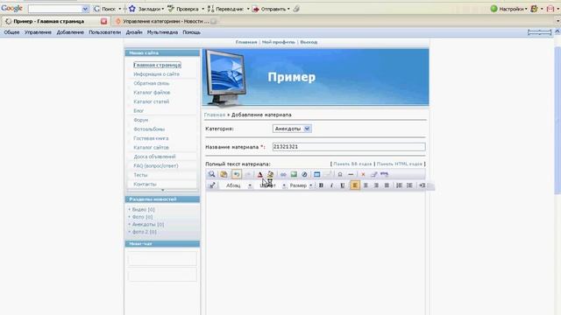Viewport: 561px width, 315px height.
Task: Open Форум in site menu
Action: coord(141,120)
